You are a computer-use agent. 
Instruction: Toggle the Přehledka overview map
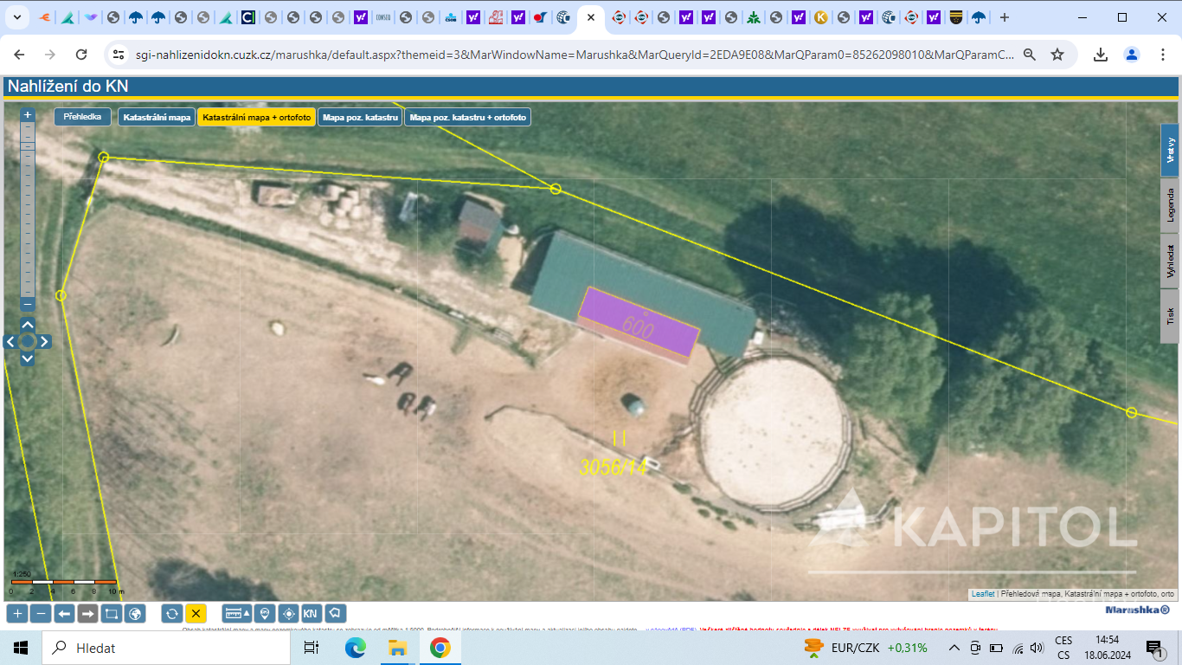pos(82,117)
